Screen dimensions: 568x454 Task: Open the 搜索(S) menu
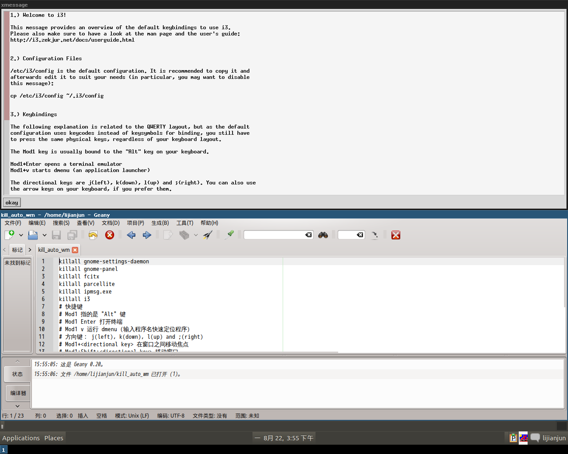click(61, 223)
